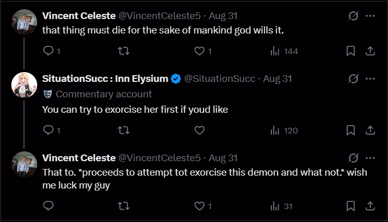Reply to SituationSucc's exorcise tweet

pyautogui.click(x=48, y=130)
